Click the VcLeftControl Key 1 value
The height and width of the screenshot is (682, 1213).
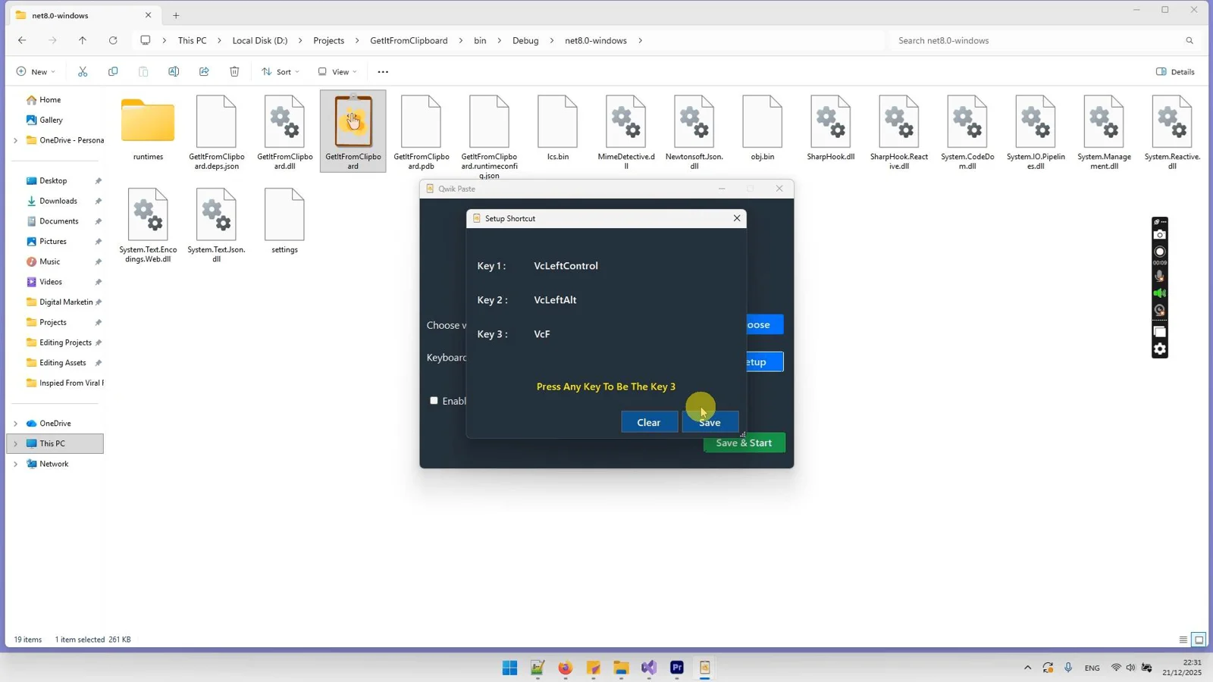point(566,266)
